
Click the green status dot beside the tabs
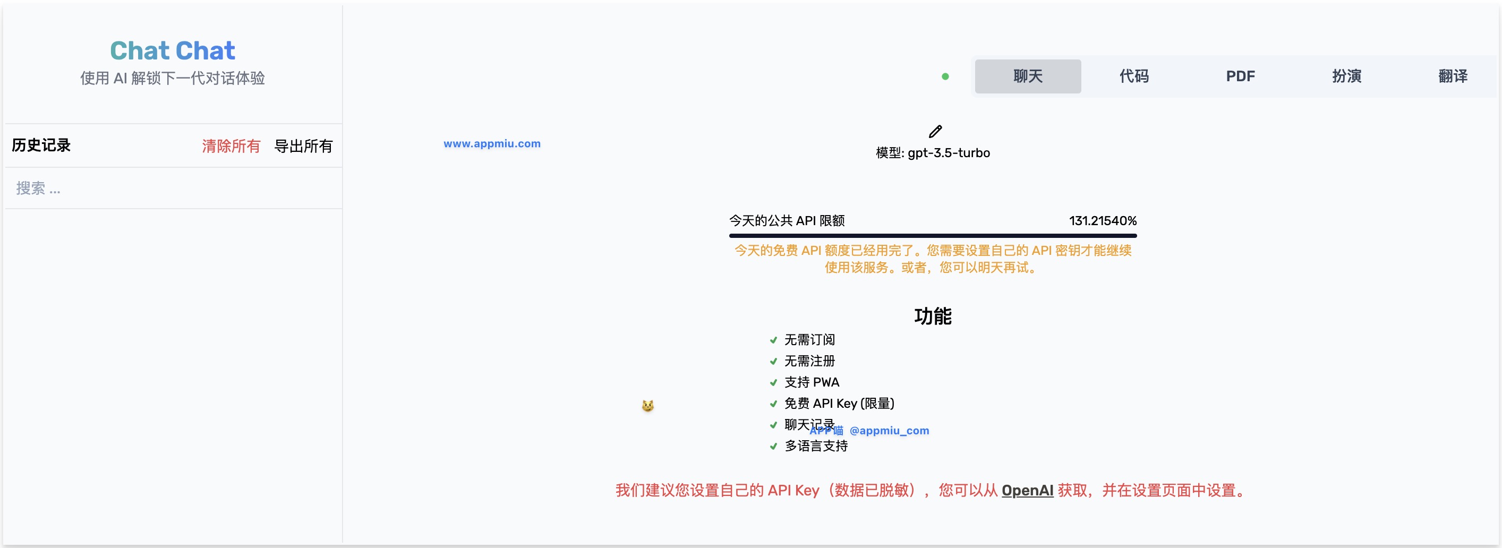click(945, 76)
